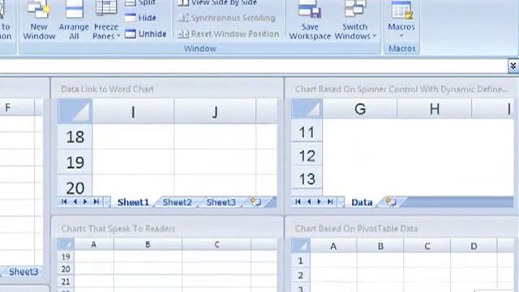
Task: Switch to Sheet1 tab
Action: (133, 202)
